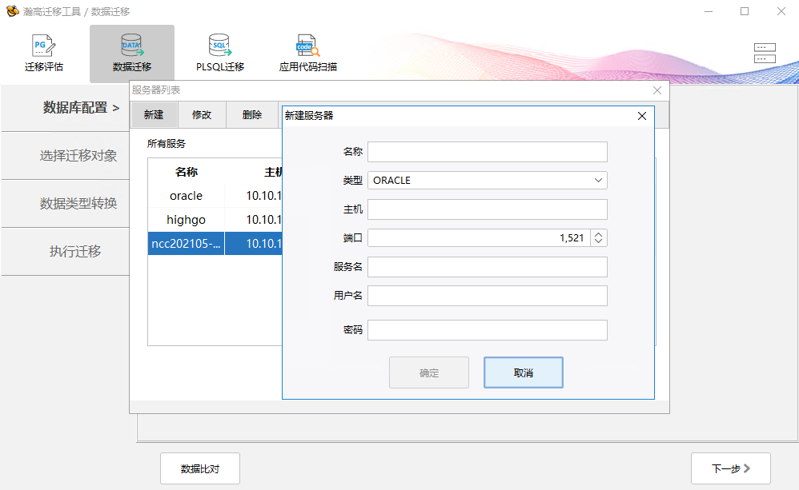Focus the 用户名 input field

487,296
